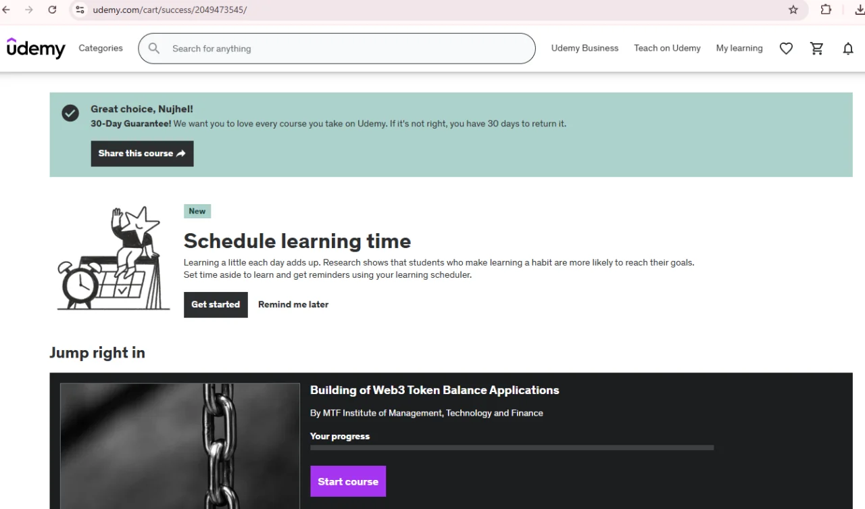Click the Start course button
This screenshot has width=865, height=509.
(x=348, y=481)
